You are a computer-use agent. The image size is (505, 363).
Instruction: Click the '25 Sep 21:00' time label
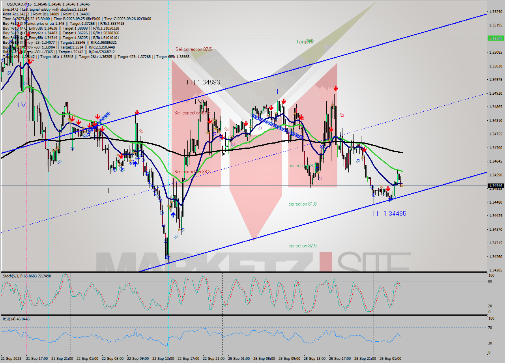pos(365,359)
